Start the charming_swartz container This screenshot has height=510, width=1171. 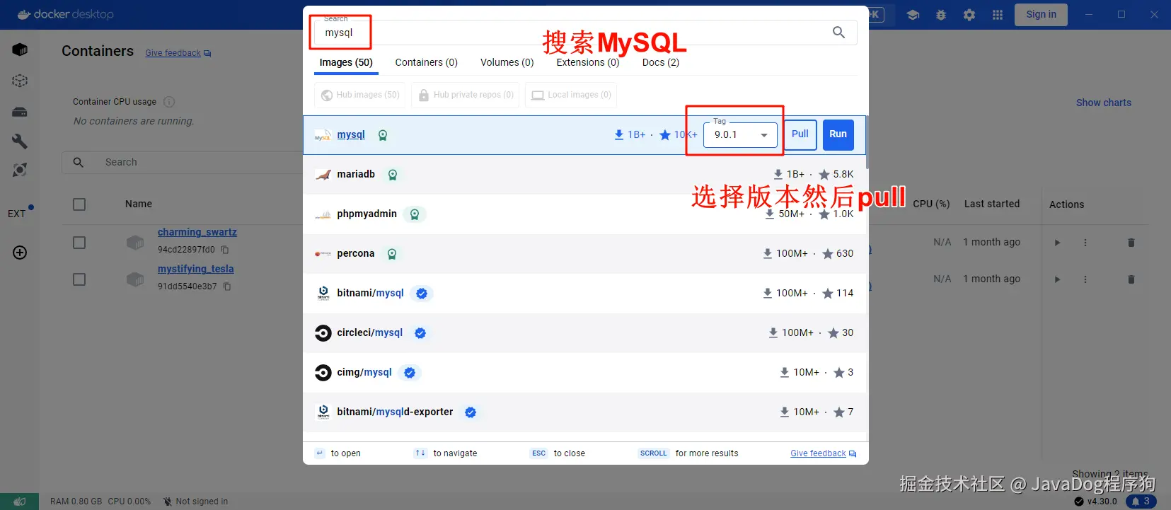1057,243
